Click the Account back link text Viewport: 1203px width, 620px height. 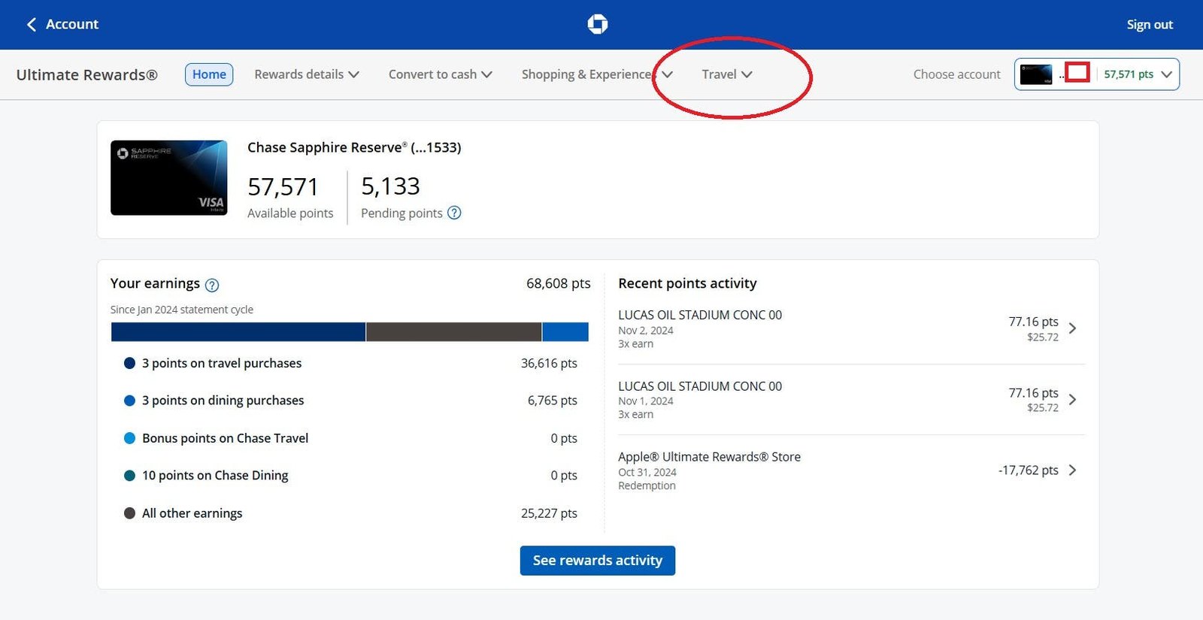coord(72,24)
